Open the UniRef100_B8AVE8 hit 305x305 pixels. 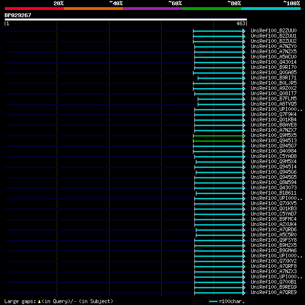274,125
